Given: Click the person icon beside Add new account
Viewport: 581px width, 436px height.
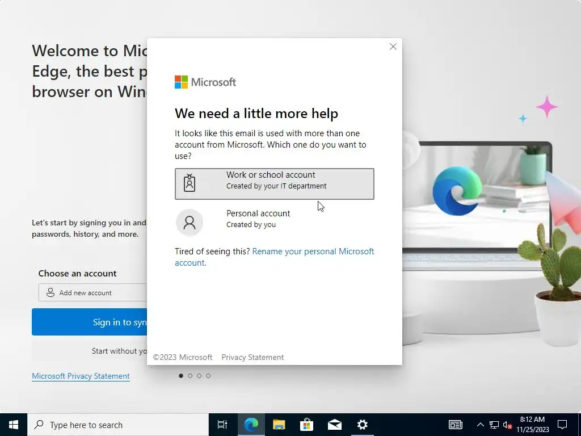Looking at the screenshot, I should 50,292.
